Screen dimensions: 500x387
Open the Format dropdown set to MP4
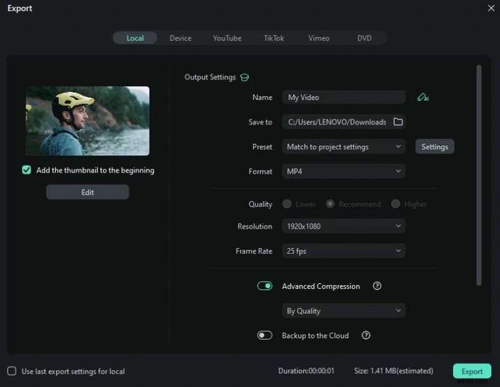click(343, 171)
